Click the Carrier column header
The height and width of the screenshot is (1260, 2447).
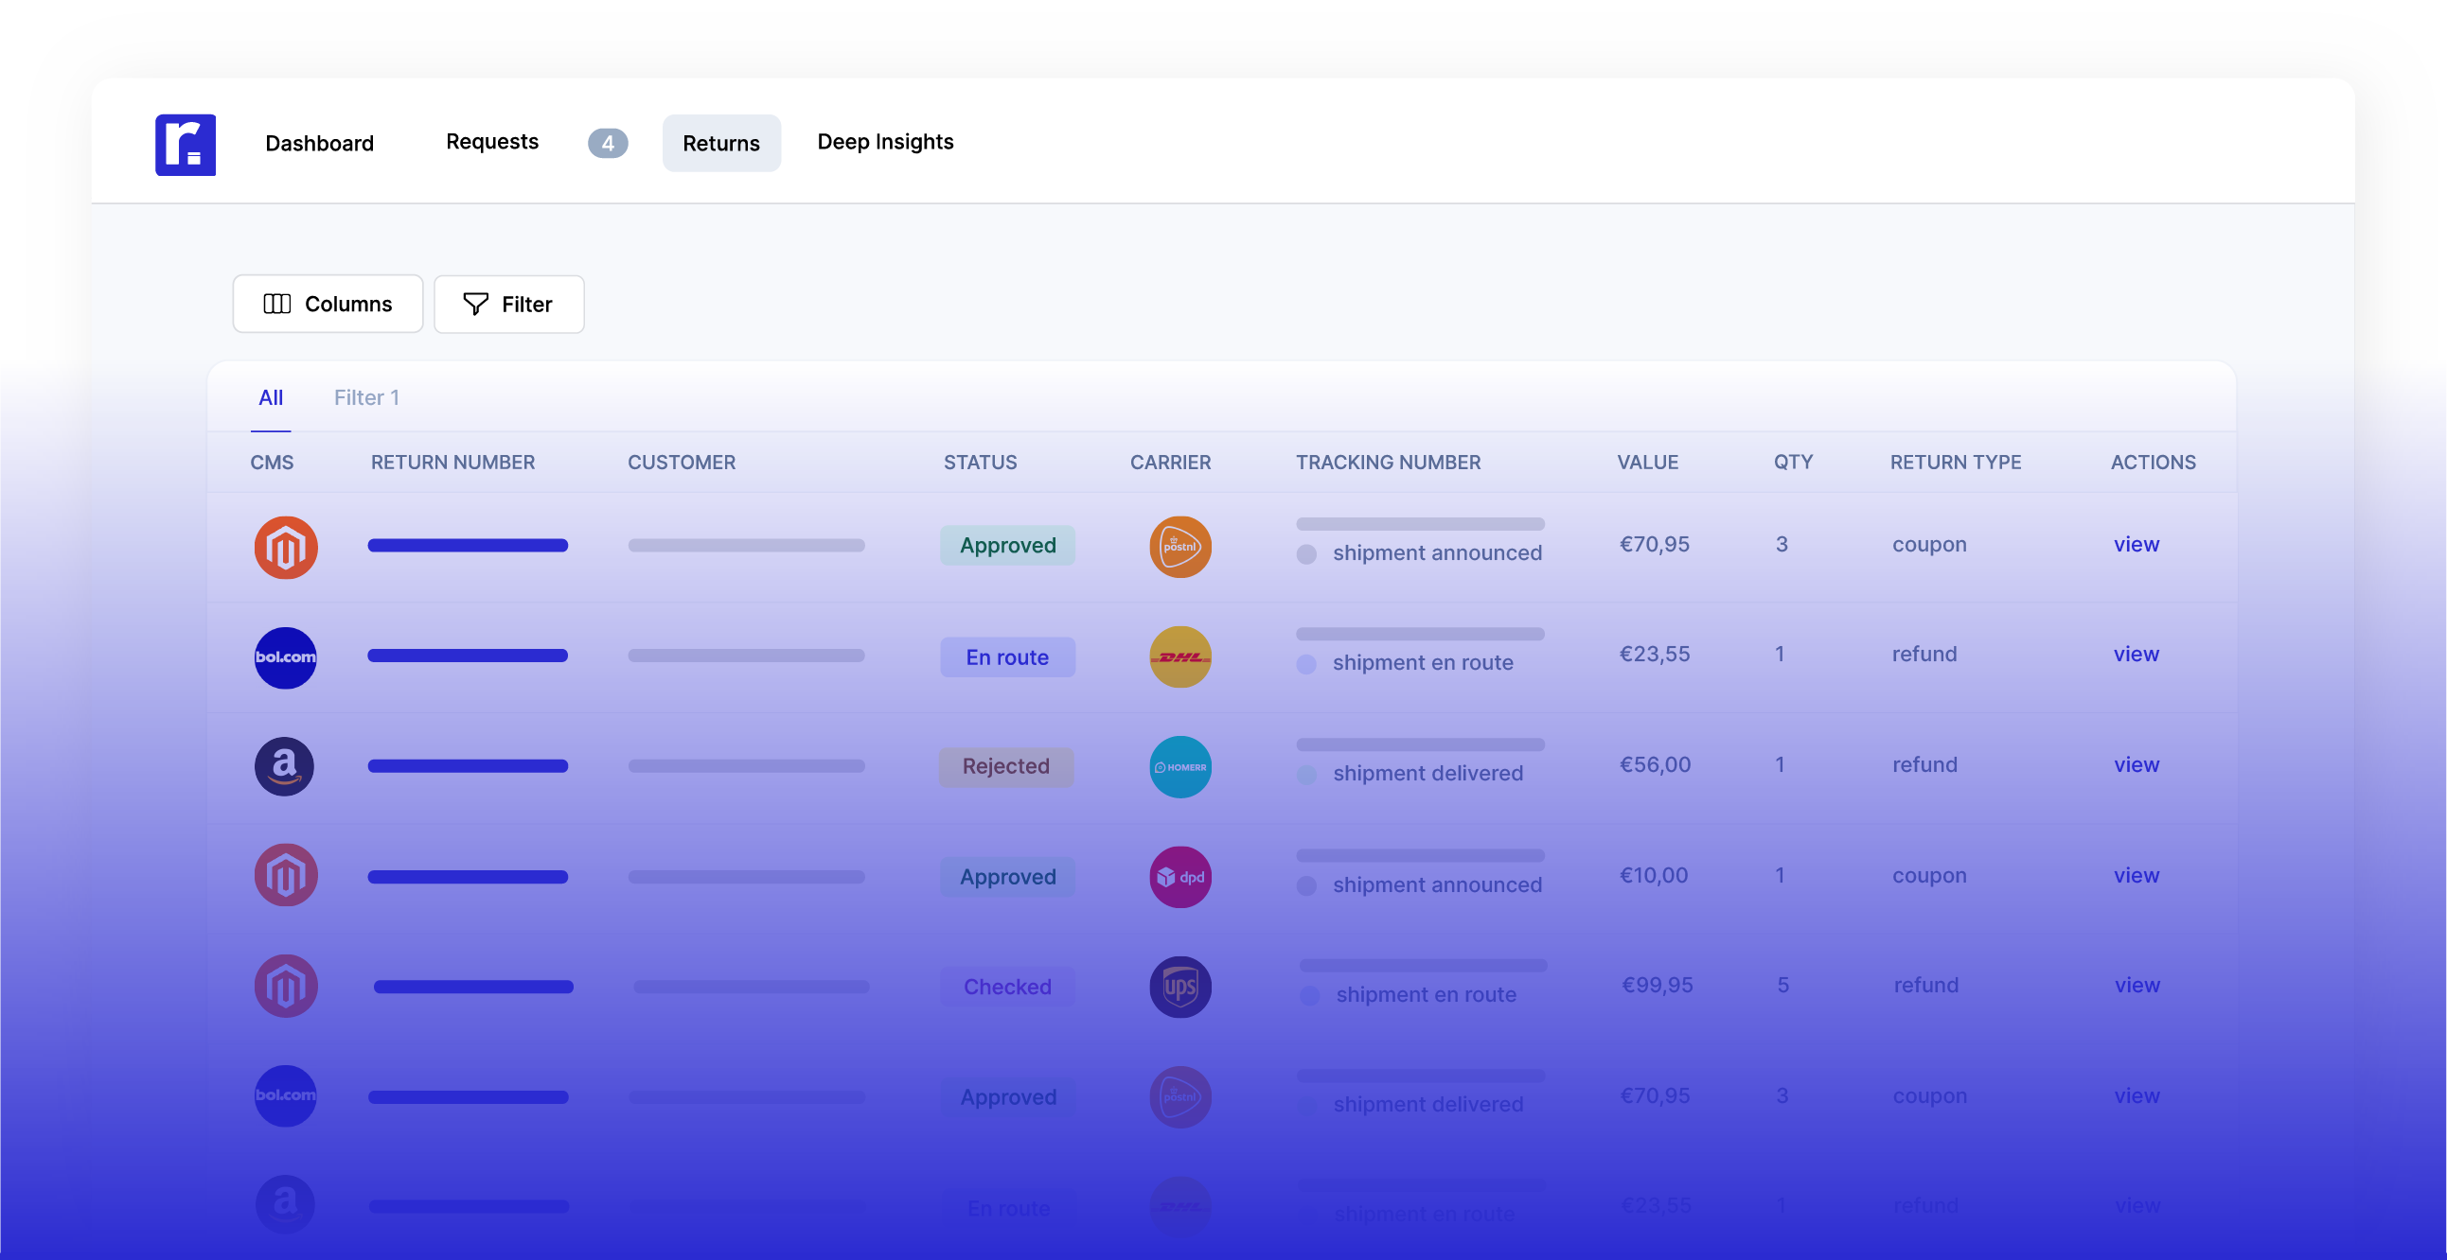[1170, 463]
